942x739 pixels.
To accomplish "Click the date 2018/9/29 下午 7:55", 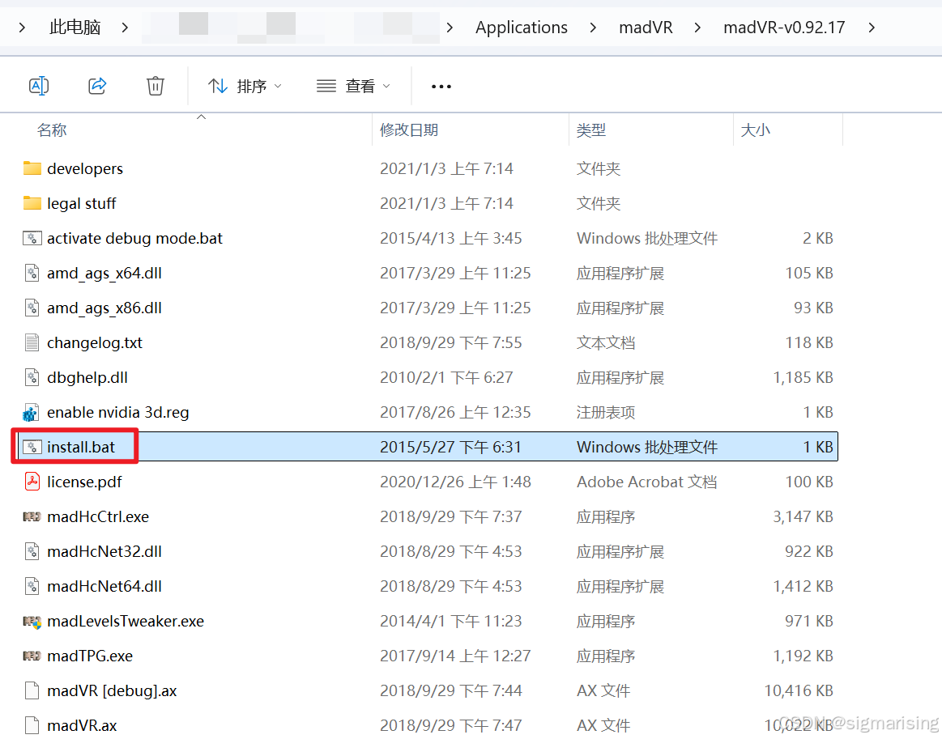I will pyautogui.click(x=451, y=342).
